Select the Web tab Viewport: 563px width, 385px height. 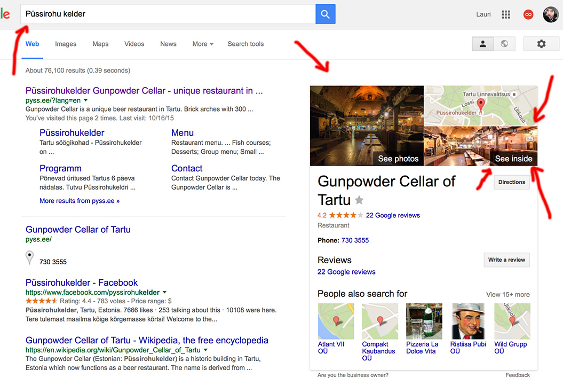coord(33,44)
